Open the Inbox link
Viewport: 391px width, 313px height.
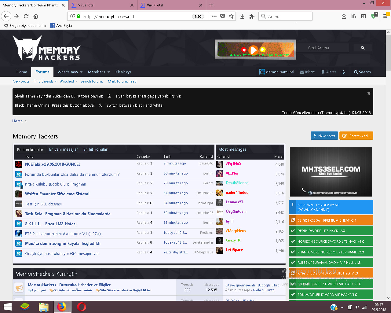[x=307, y=72]
